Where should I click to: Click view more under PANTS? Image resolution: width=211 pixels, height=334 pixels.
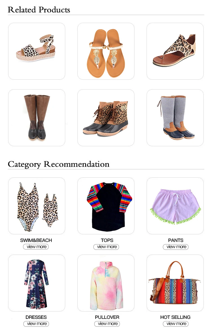coord(176,247)
